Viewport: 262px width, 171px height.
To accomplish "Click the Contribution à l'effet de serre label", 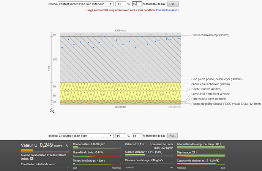I will click(38, 164).
